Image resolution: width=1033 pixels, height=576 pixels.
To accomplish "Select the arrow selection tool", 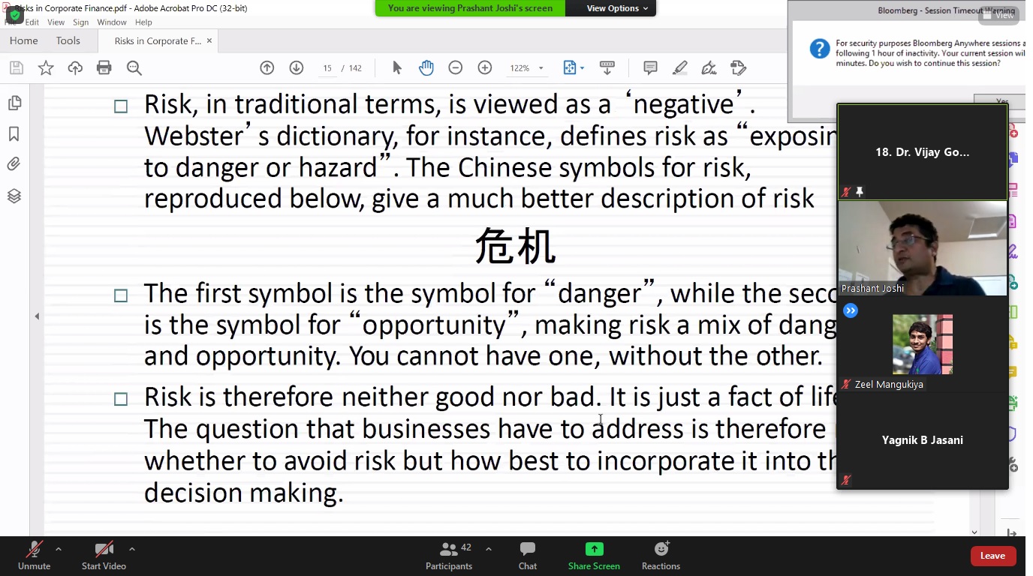I will [397, 68].
